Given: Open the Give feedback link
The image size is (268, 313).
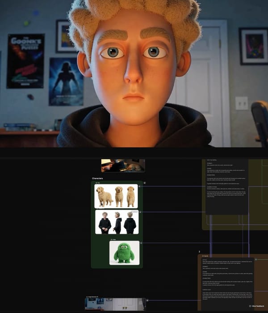Looking at the screenshot, I should pos(256,306).
